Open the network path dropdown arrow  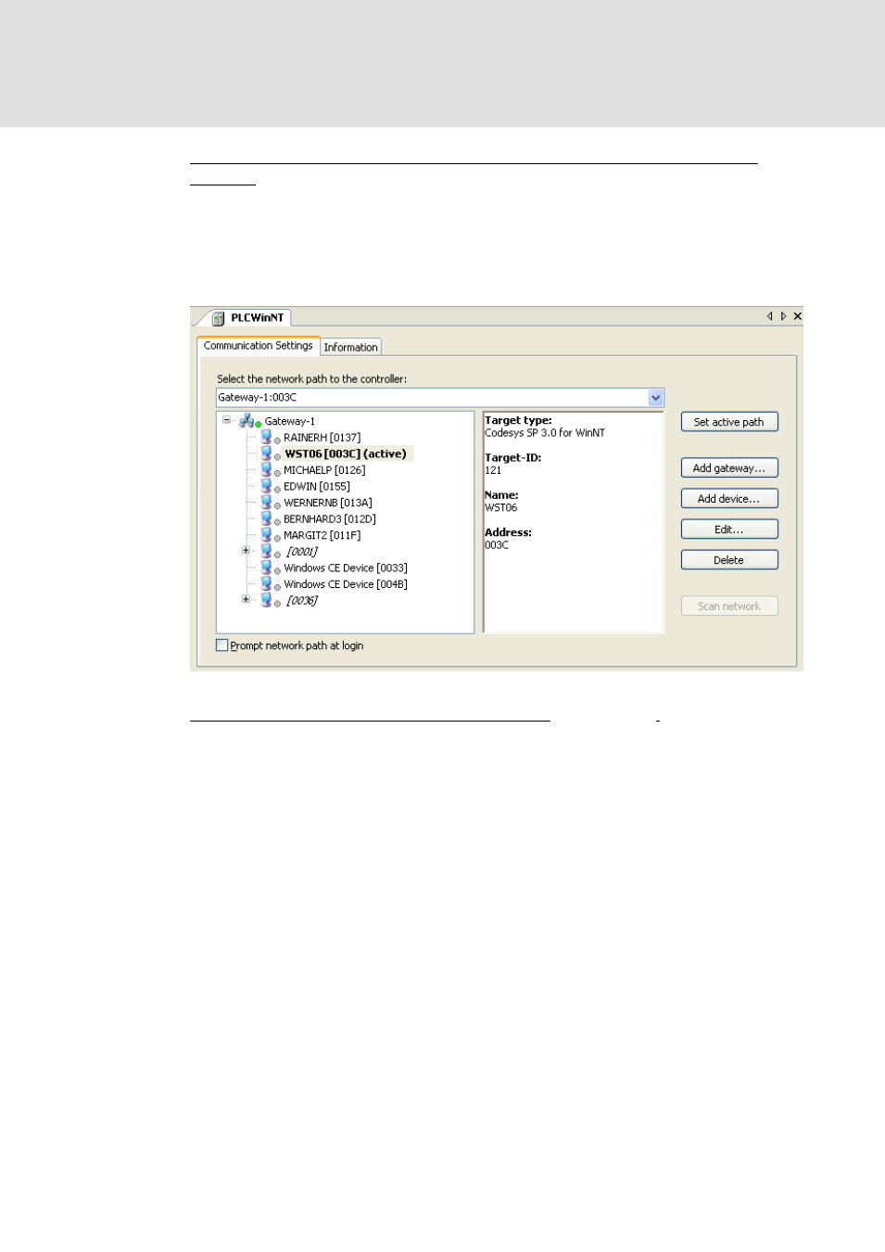click(656, 398)
